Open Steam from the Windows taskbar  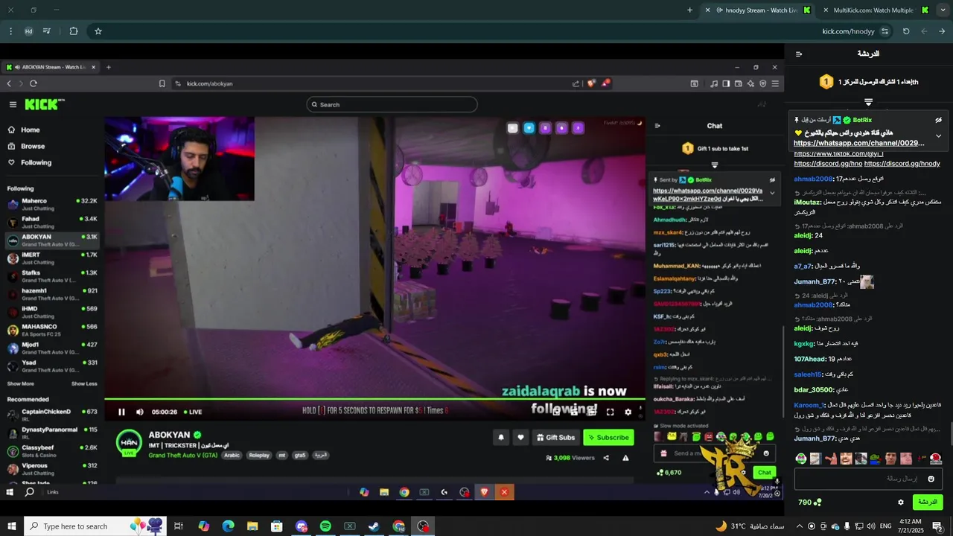(x=374, y=526)
